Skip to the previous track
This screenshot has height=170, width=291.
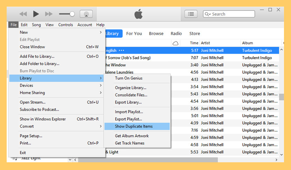click(23, 14)
